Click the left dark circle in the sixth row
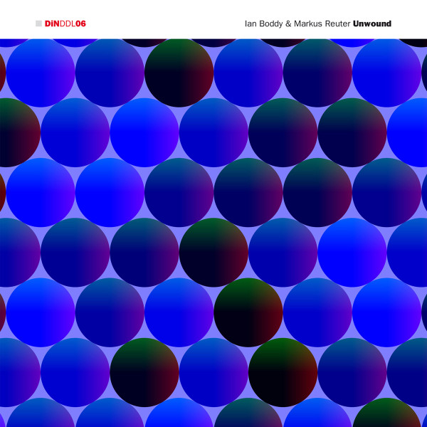The width and height of the screenshot is (427, 427). tap(144, 372)
